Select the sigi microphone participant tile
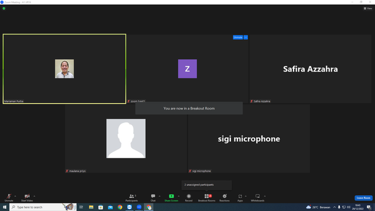375x211 pixels. [248, 138]
